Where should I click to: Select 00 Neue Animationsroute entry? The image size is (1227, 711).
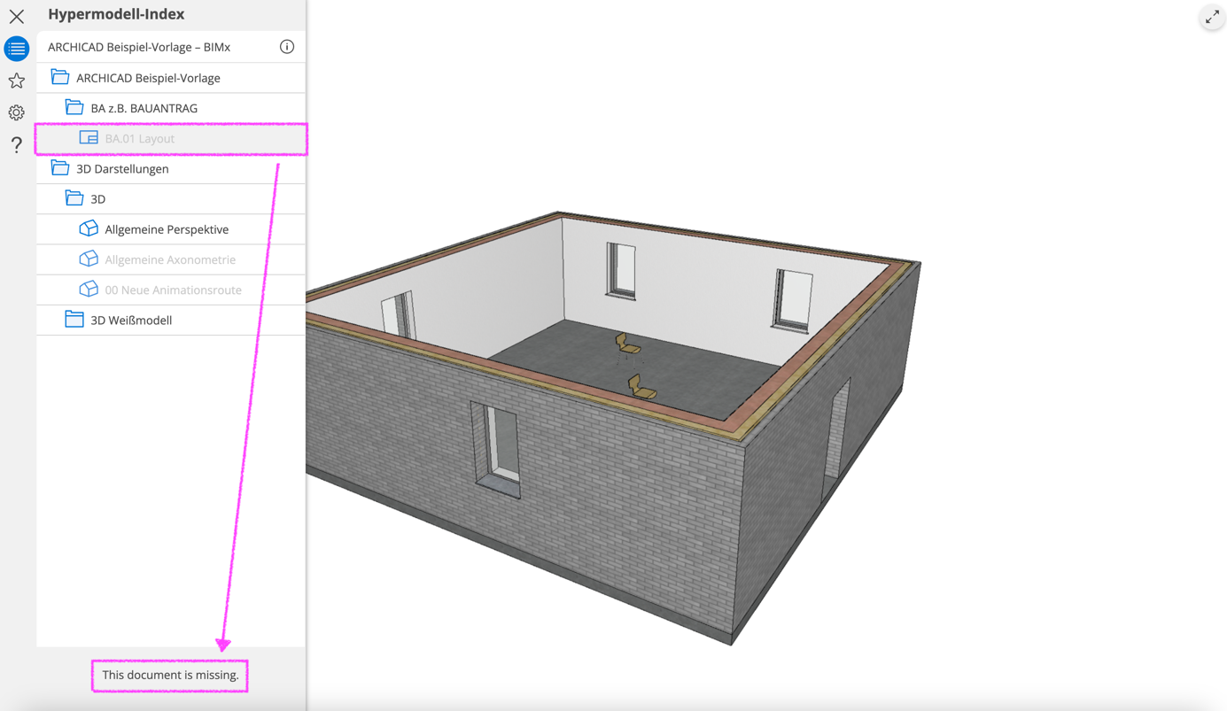pyautogui.click(x=171, y=290)
